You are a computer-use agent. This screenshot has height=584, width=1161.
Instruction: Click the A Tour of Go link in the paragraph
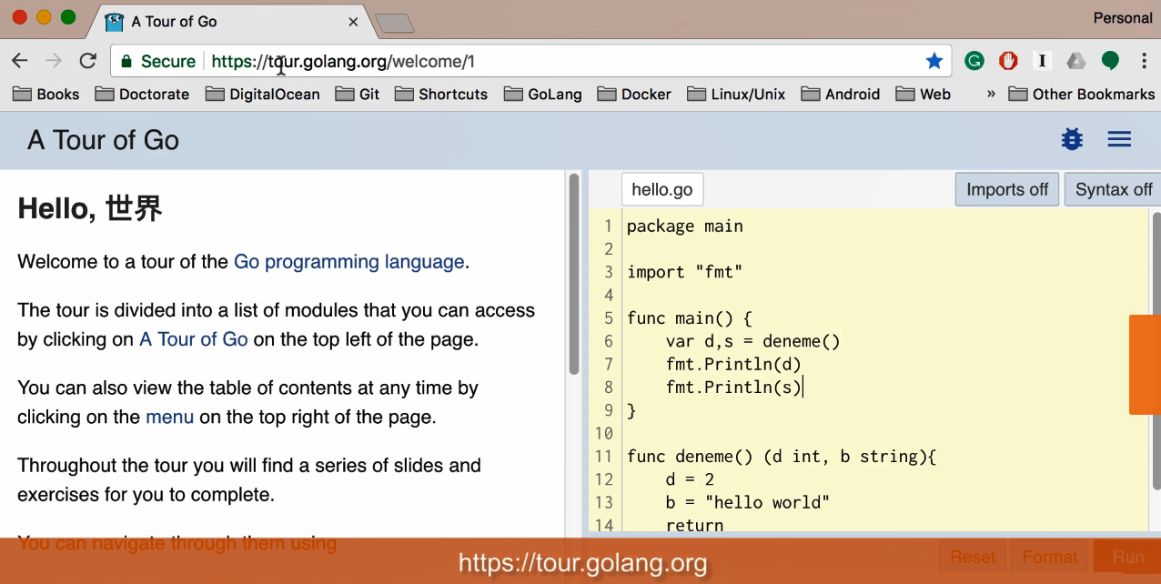pyautogui.click(x=194, y=339)
